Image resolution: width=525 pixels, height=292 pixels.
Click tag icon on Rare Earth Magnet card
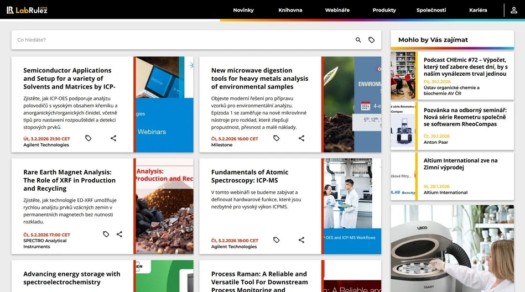(106, 234)
